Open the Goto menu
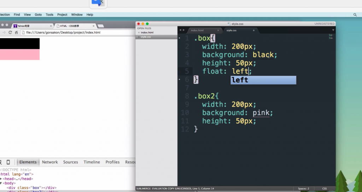This screenshot has width=362, height=192. [38, 14]
